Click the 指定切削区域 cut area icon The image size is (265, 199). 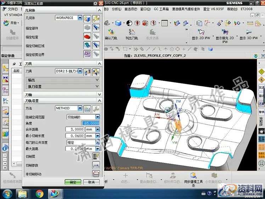tap(88, 45)
